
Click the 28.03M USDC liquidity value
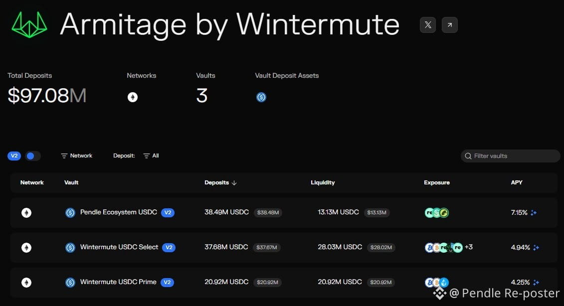click(x=340, y=247)
